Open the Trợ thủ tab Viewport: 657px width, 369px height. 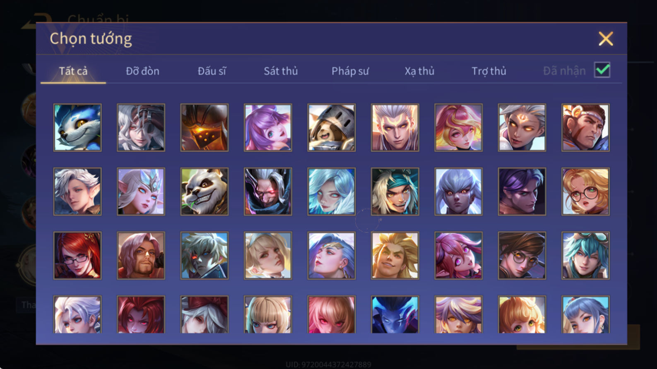coord(489,71)
